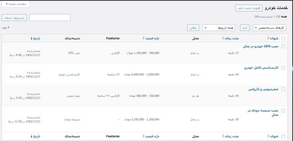The height and width of the screenshot is (141, 293).
Task: Click the کارشناسی خودرو category link
Action: [69, 75]
